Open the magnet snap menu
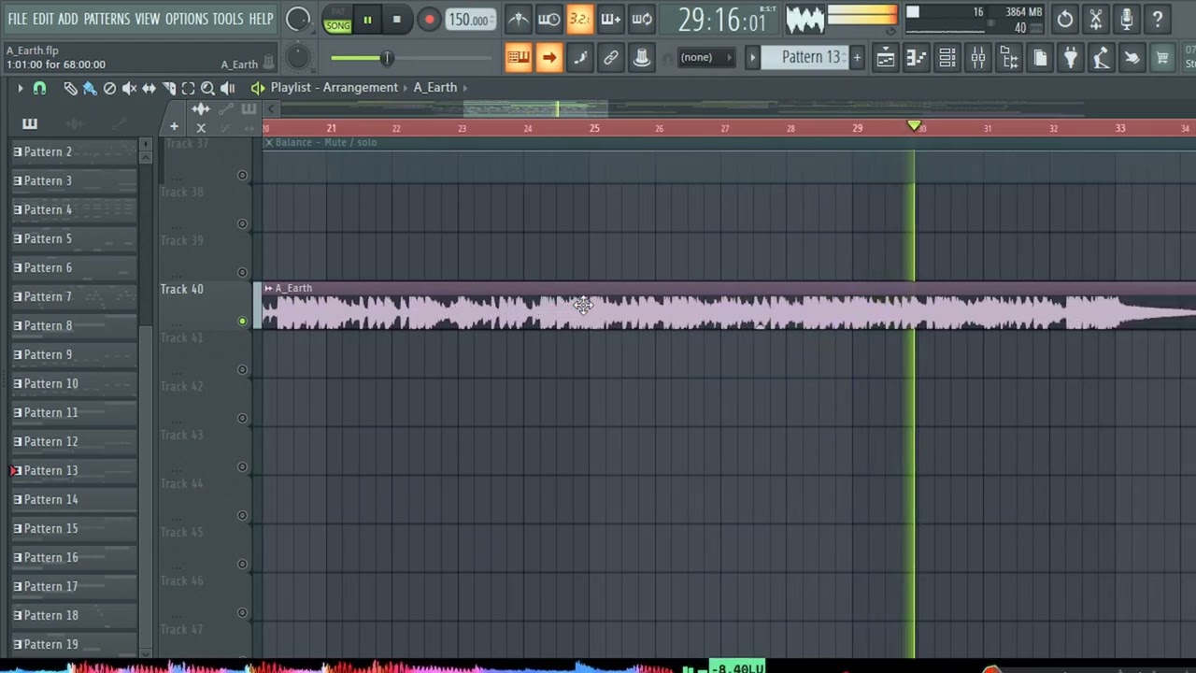 (x=39, y=88)
